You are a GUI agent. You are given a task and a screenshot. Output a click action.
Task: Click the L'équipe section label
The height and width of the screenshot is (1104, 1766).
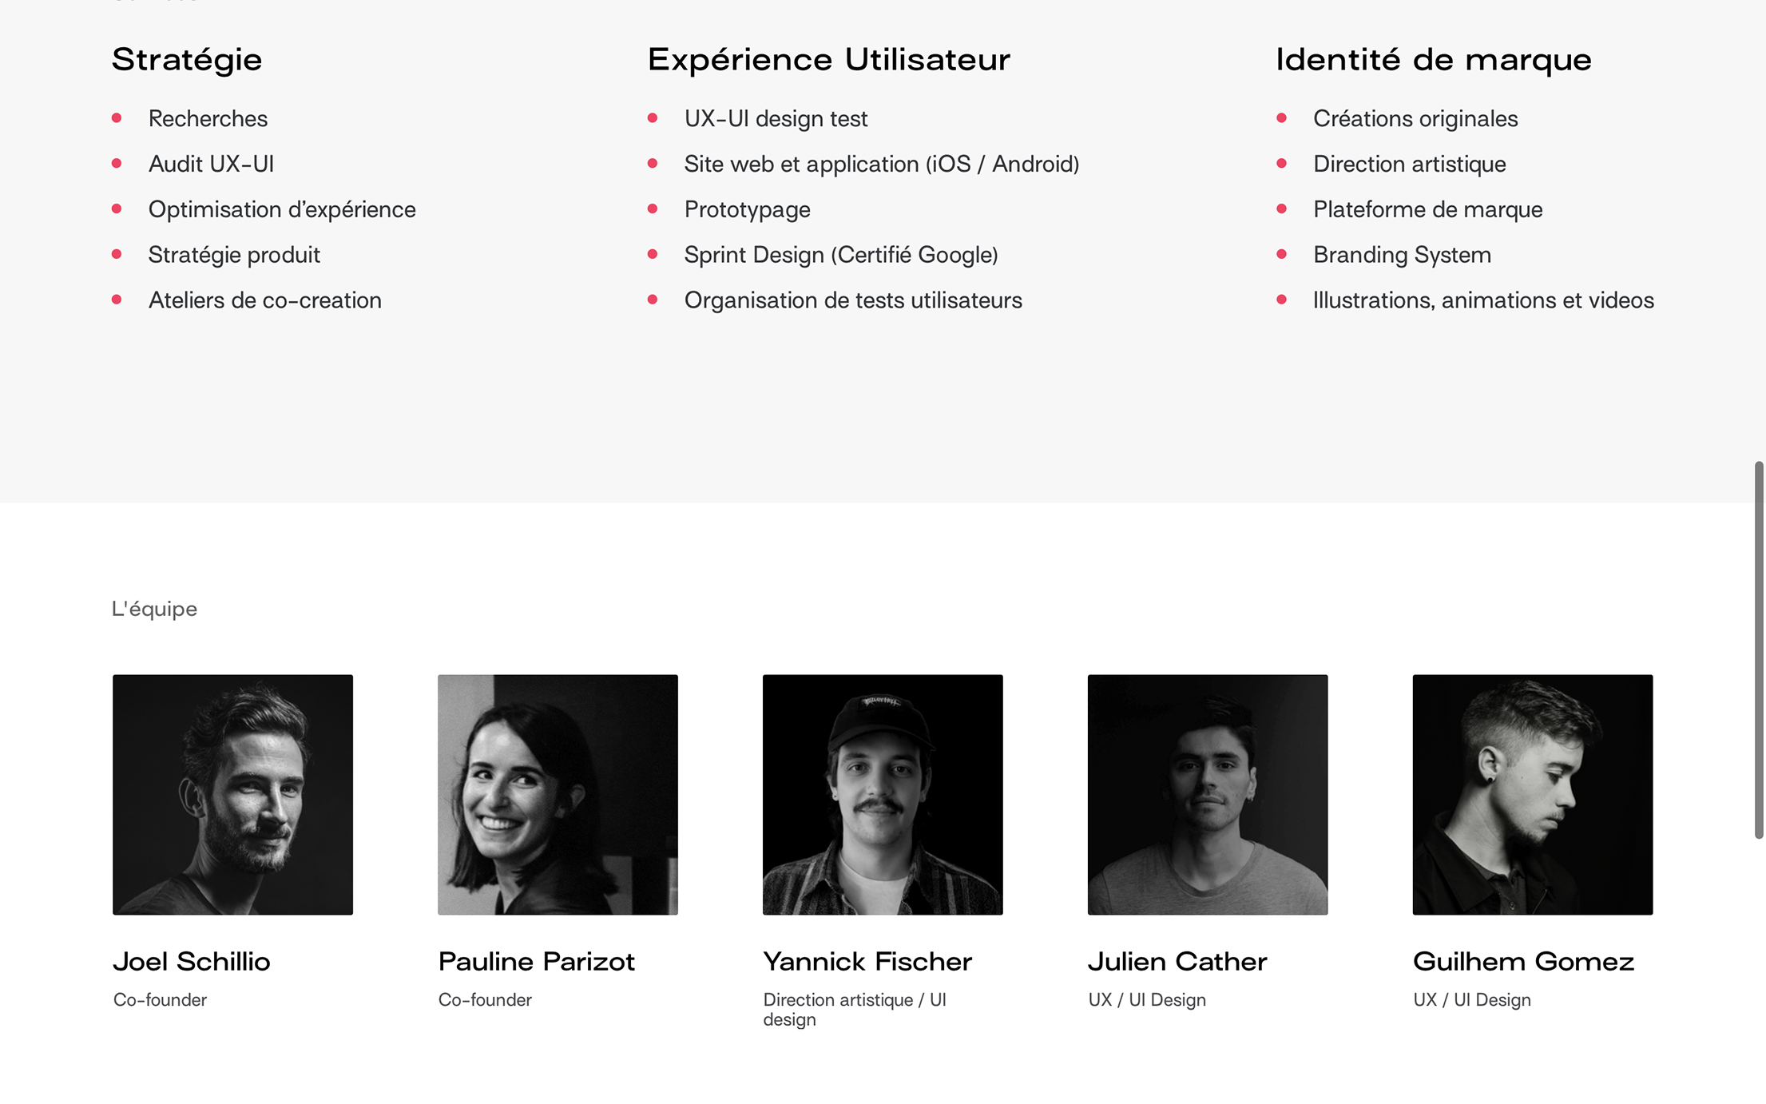pyautogui.click(x=154, y=609)
